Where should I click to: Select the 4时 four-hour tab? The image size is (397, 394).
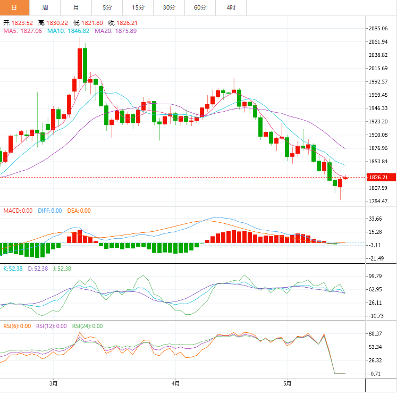click(x=231, y=7)
